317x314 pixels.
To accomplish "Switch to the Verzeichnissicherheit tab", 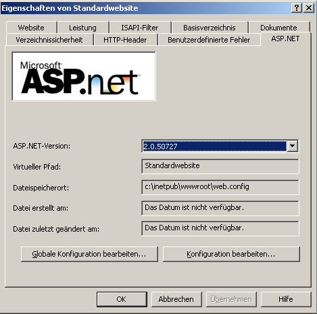I will point(49,40).
